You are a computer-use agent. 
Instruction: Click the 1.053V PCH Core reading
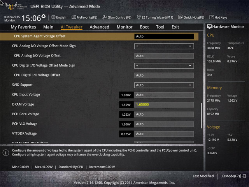[126, 115]
